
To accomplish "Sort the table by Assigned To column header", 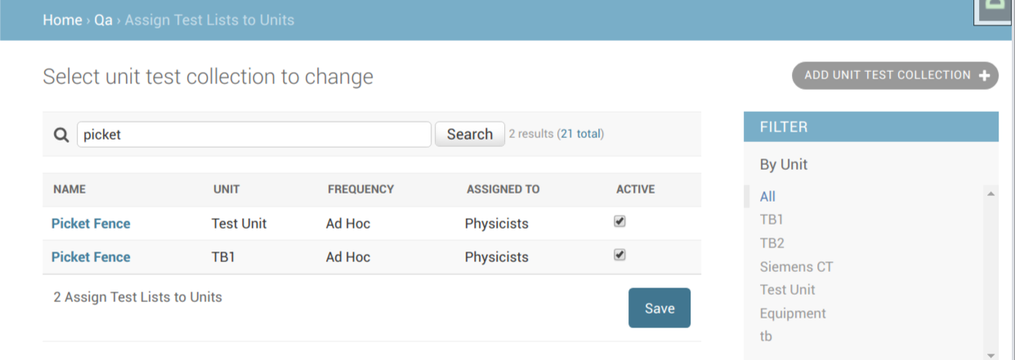I will pos(503,189).
